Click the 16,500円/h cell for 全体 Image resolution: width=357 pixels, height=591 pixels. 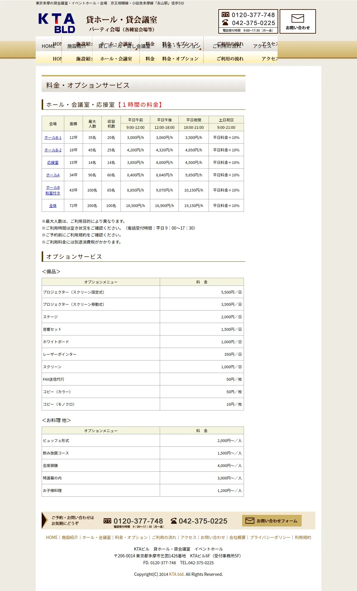coord(135,206)
